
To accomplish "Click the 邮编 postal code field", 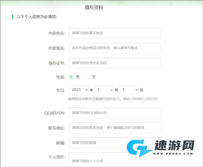I will (115, 143).
